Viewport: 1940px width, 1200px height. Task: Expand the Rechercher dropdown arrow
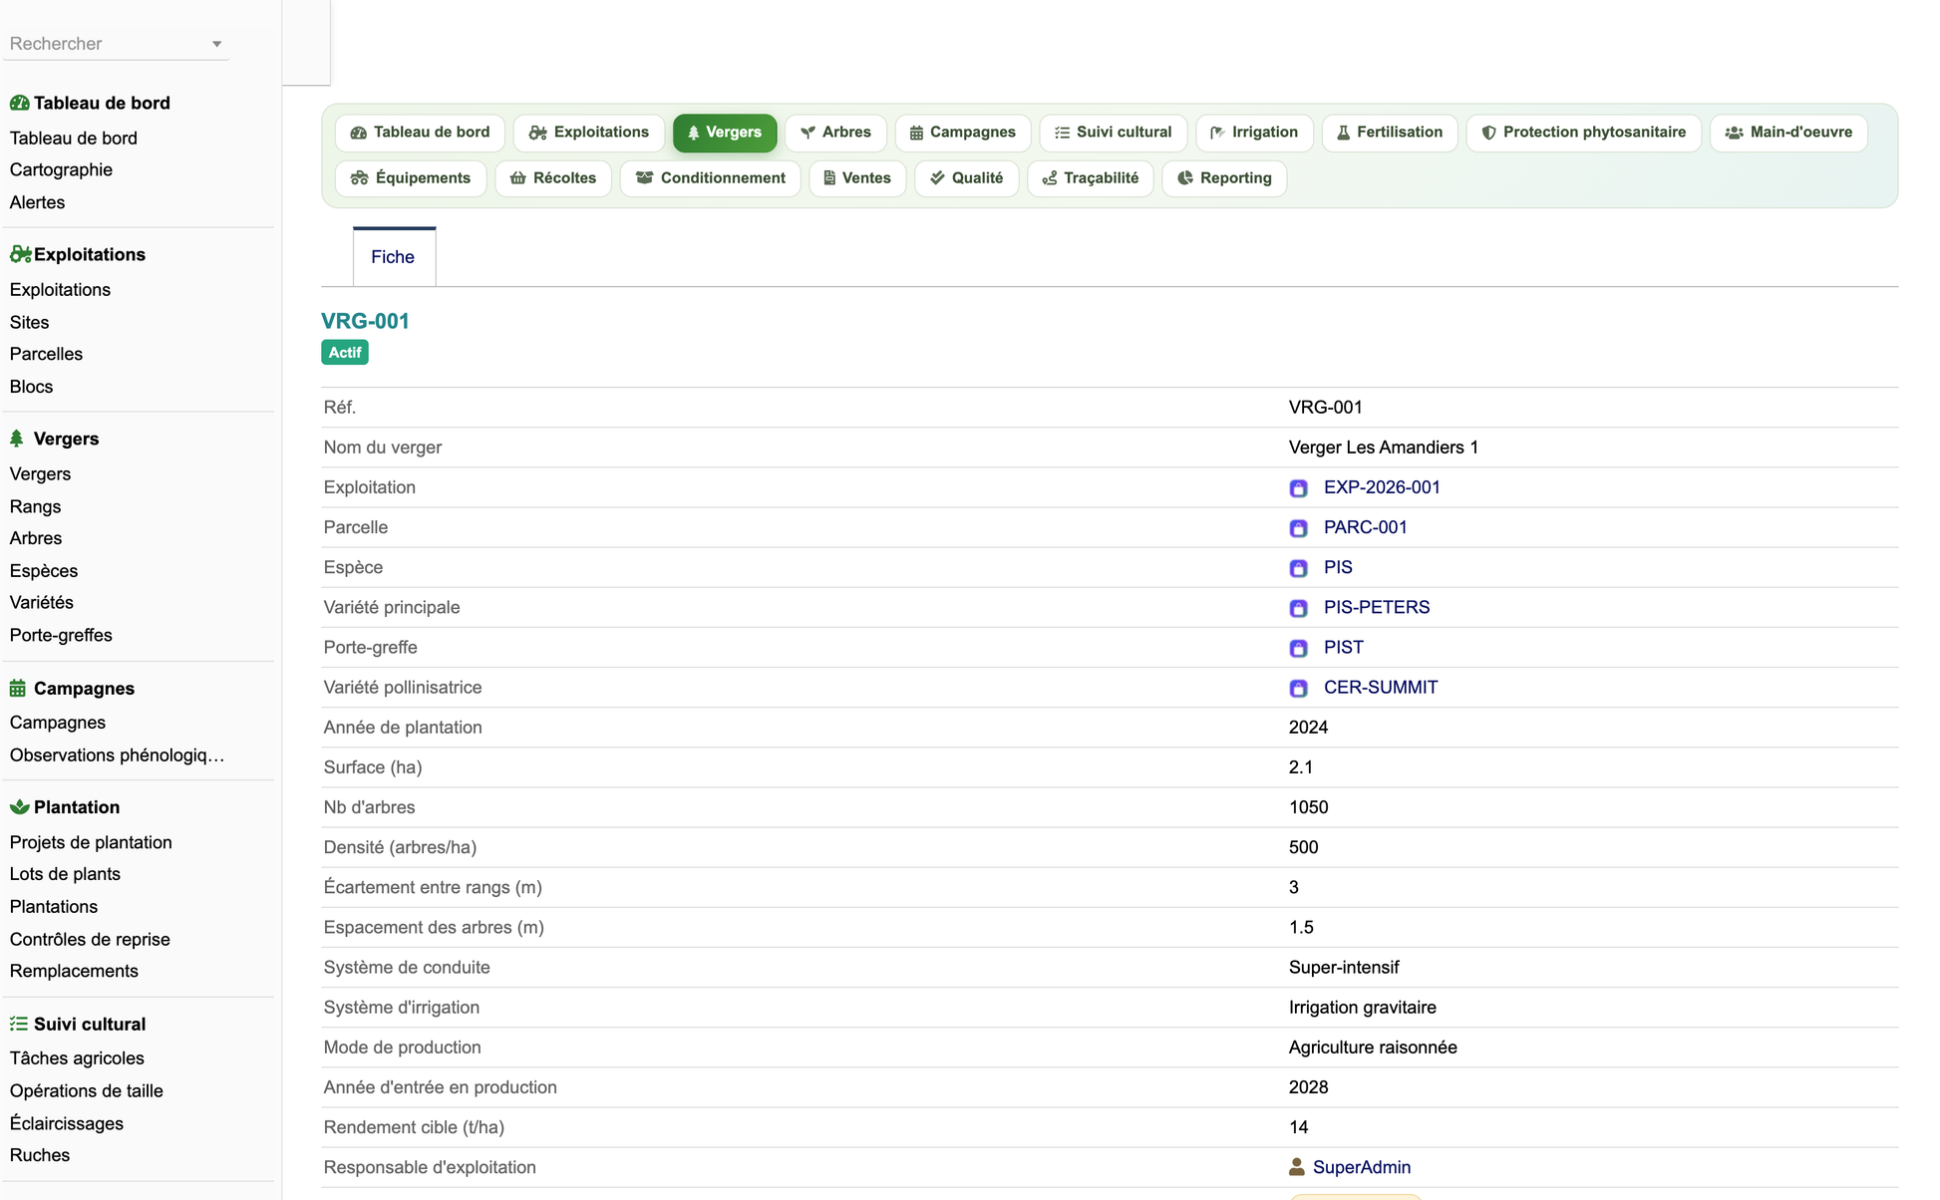coord(216,44)
